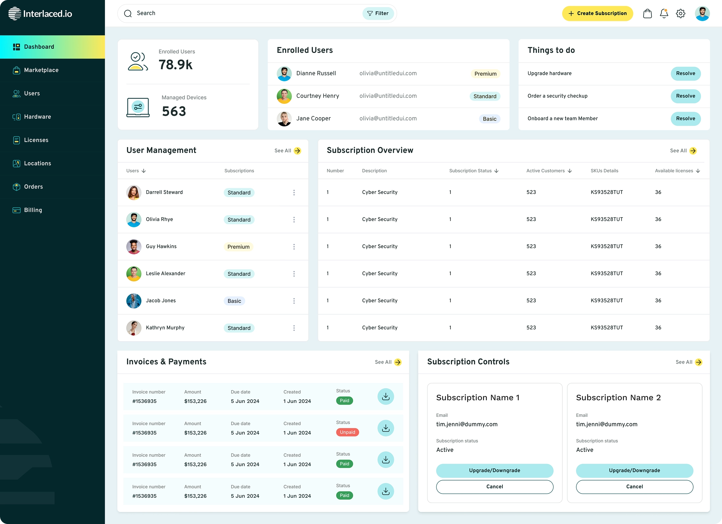Switch to the Billing section

[x=33, y=210]
